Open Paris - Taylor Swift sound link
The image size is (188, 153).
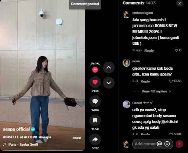[x=23, y=145]
